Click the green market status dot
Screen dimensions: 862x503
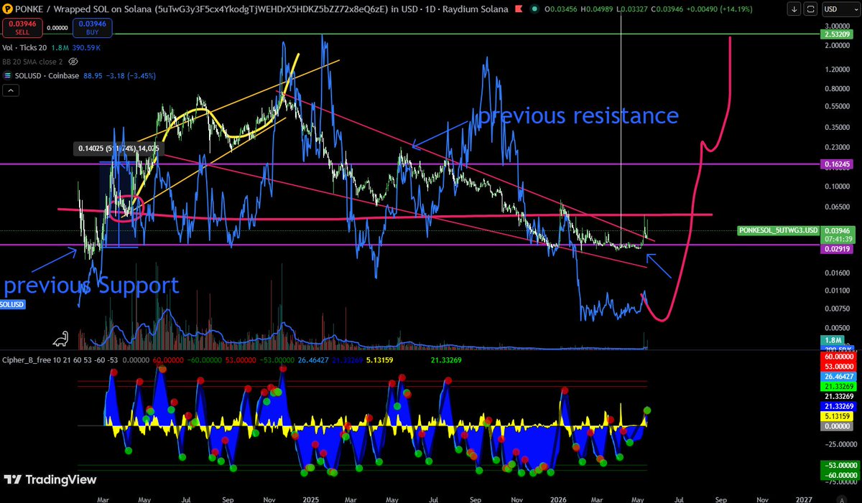click(x=534, y=9)
